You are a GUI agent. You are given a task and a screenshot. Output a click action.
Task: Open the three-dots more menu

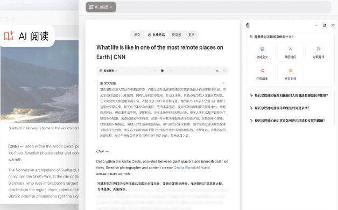coord(316,25)
